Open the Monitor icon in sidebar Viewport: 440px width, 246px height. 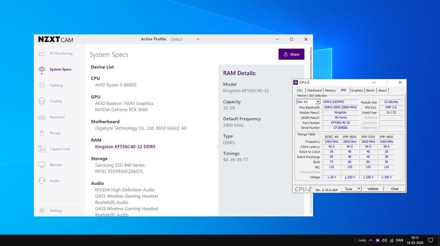[42, 165]
